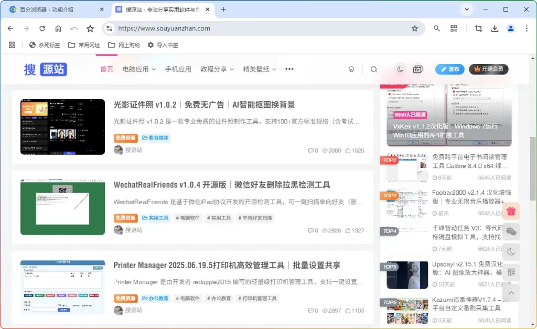Expand the 教程分享 menu
The image size is (537, 329).
(217, 69)
